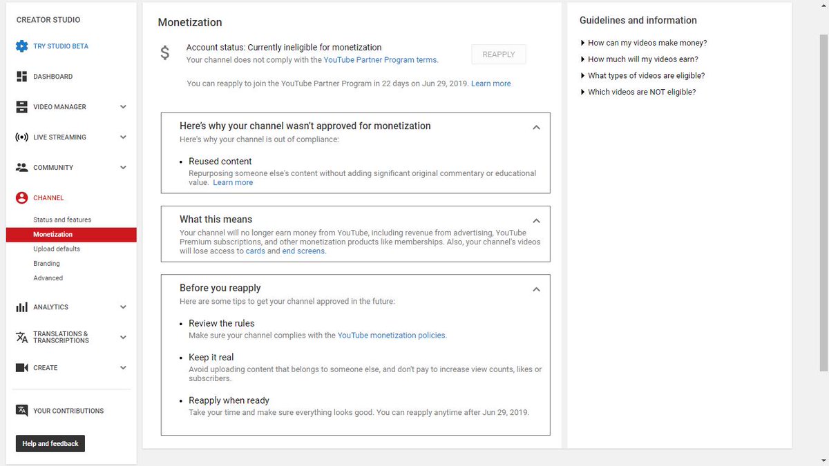The height and width of the screenshot is (466, 829).
Task: Open the Analytics menu item
Action: coord(50,307)
